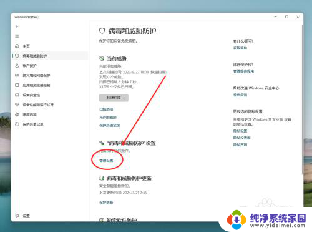The width and height of the screenshot is (312, 232).
Task: Click the 更改你的隐私设置 heading
Action: point(248,111)
